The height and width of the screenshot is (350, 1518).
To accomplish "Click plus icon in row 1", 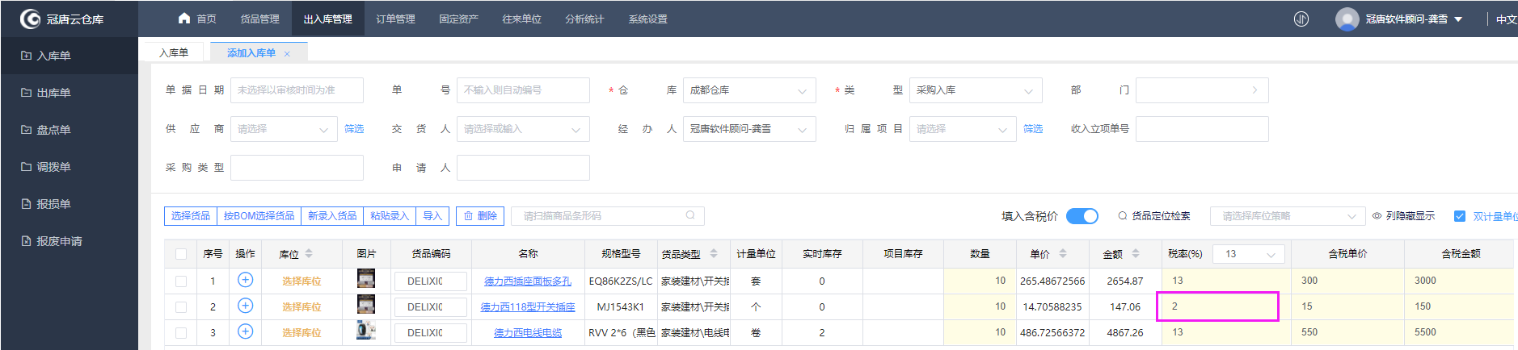I will (245, 280).
